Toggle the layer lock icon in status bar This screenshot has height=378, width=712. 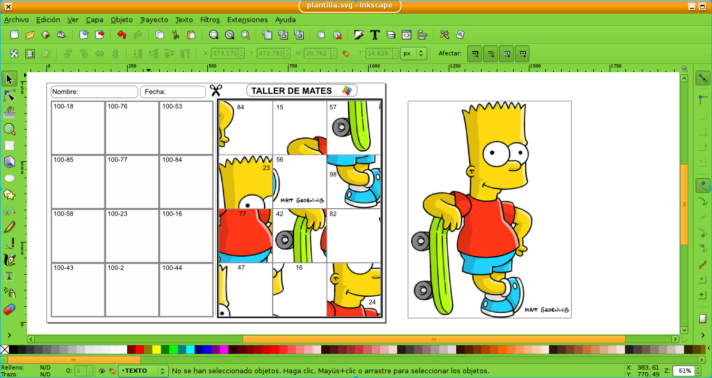(x=111, y=371)
